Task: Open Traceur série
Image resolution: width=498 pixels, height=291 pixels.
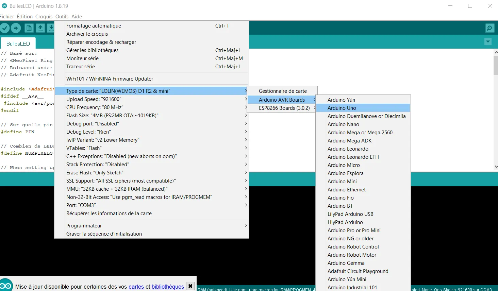Action: [x=151, y=67]
